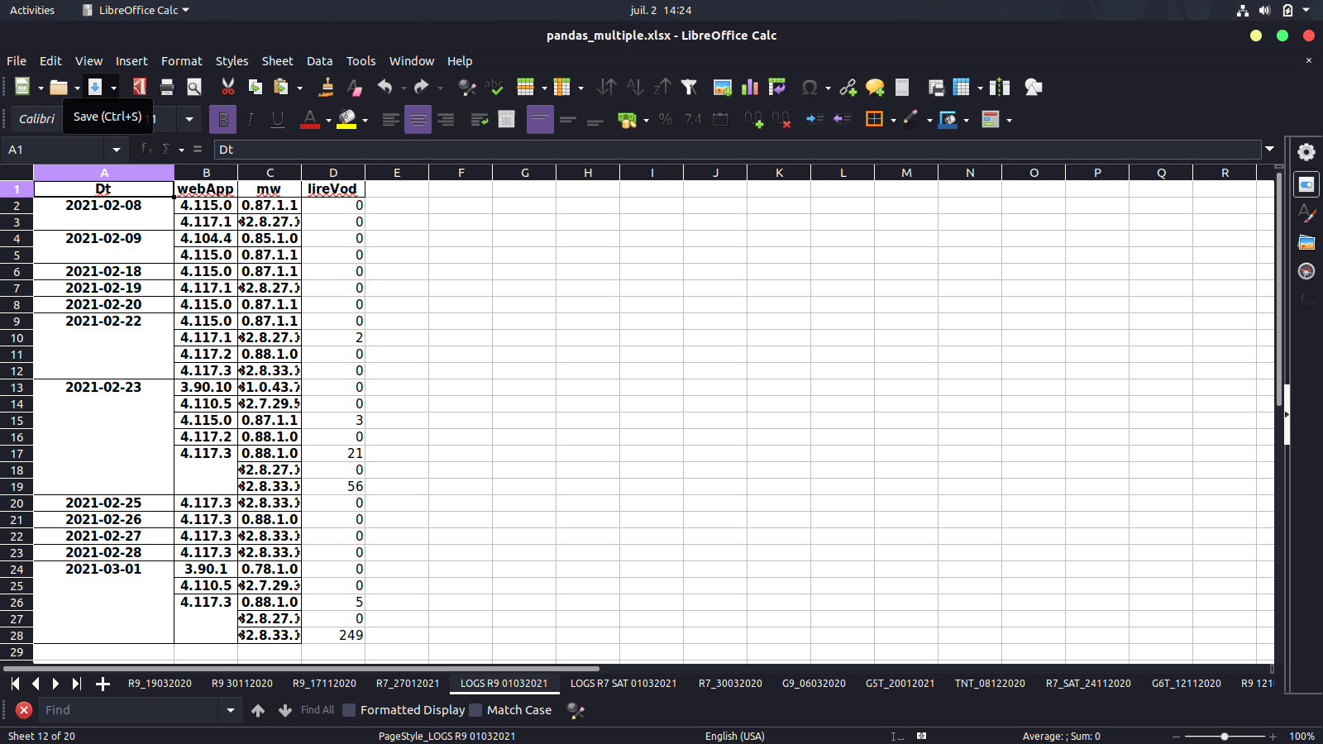Open the Insert Special Character tool

coord(810,88)
